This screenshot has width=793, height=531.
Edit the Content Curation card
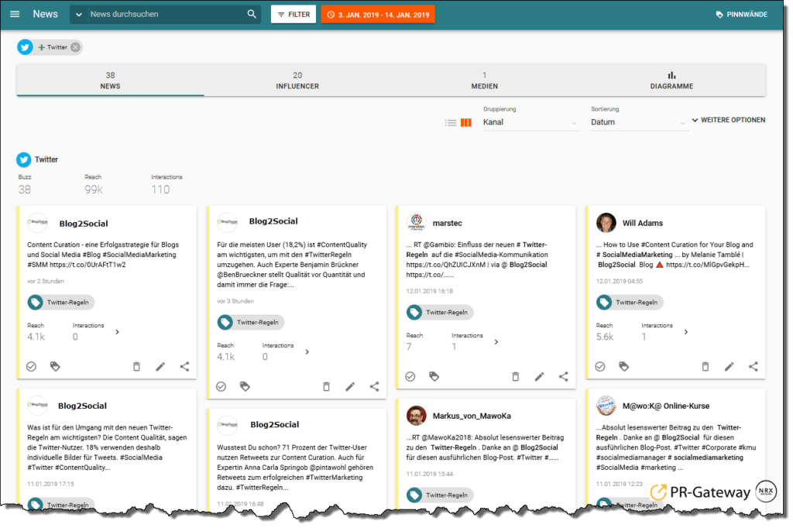click(x=160, y=367)
